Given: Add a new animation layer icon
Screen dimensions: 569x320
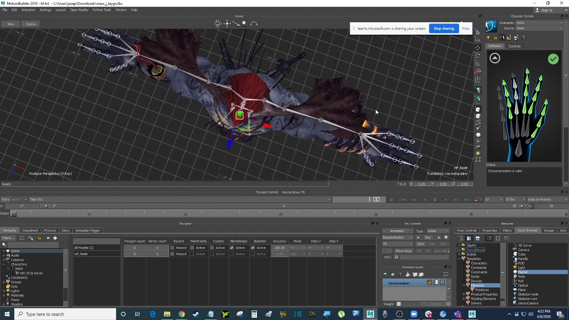Looking at the screenshot, I should [386, 275].
